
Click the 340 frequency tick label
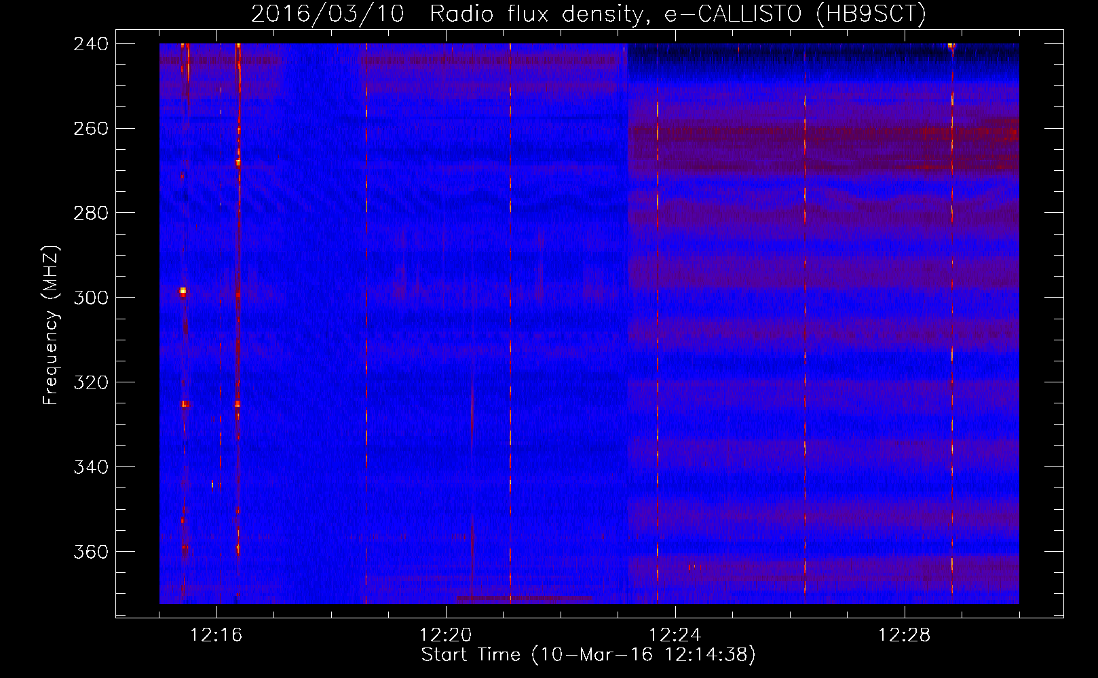click(91, 468)
